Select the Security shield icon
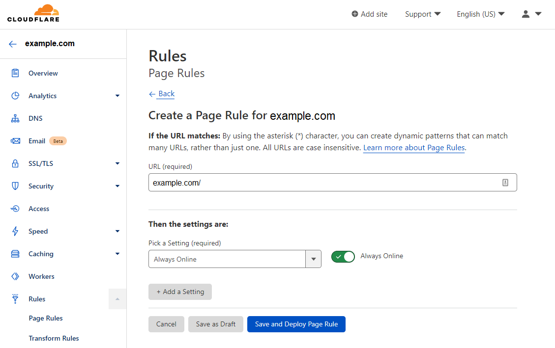 coord(15,186)
